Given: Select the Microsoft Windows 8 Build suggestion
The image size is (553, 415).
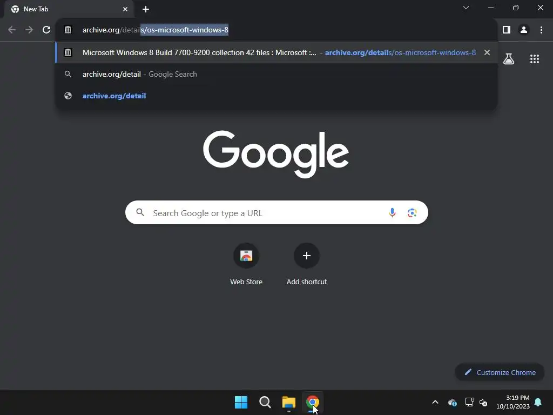Looking at the screenshot, I should (x=276, y=52).
